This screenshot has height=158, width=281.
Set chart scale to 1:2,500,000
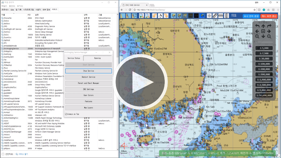(x=264, y=85)
